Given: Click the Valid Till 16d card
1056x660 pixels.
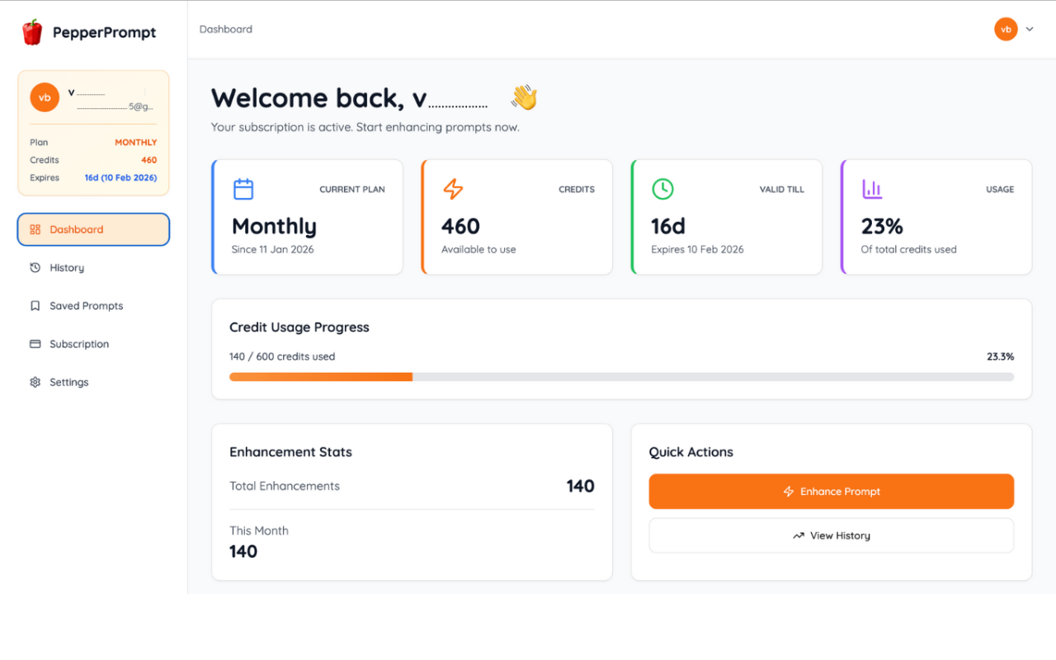Looking at the screenshot, I should point(726,217).
